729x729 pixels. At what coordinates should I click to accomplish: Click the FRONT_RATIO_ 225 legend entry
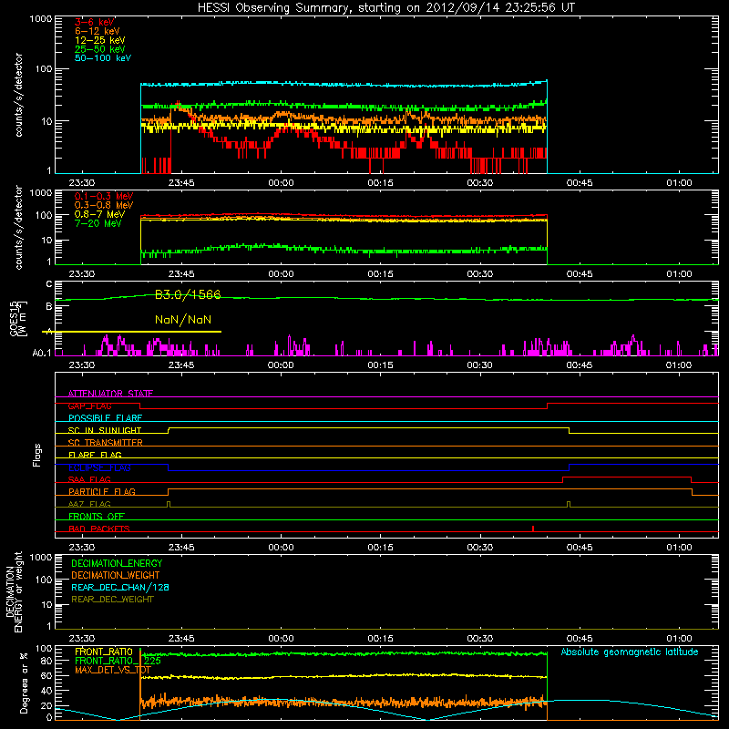[118, 661]
